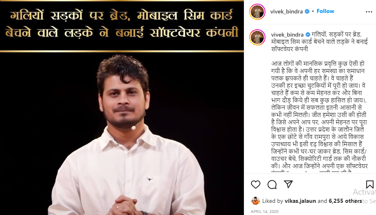This screenshot has width=376, height=215.
Task: Click the caption's first line about सॉफ्टवेयर कंपनी
Action: tap(319, 42)
